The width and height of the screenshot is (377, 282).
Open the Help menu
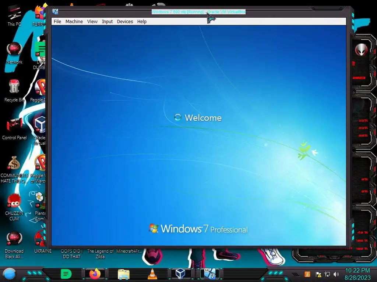click(x=142, y=22)
